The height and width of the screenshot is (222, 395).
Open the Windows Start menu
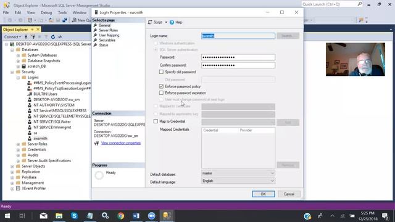(x=7, y=216)
